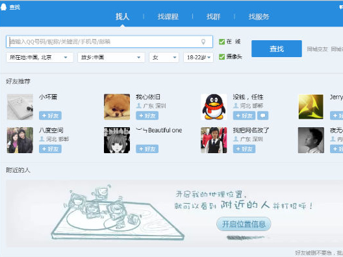
Task: Add Beautiful one as friend with +好友
Action: coord(147,149)
